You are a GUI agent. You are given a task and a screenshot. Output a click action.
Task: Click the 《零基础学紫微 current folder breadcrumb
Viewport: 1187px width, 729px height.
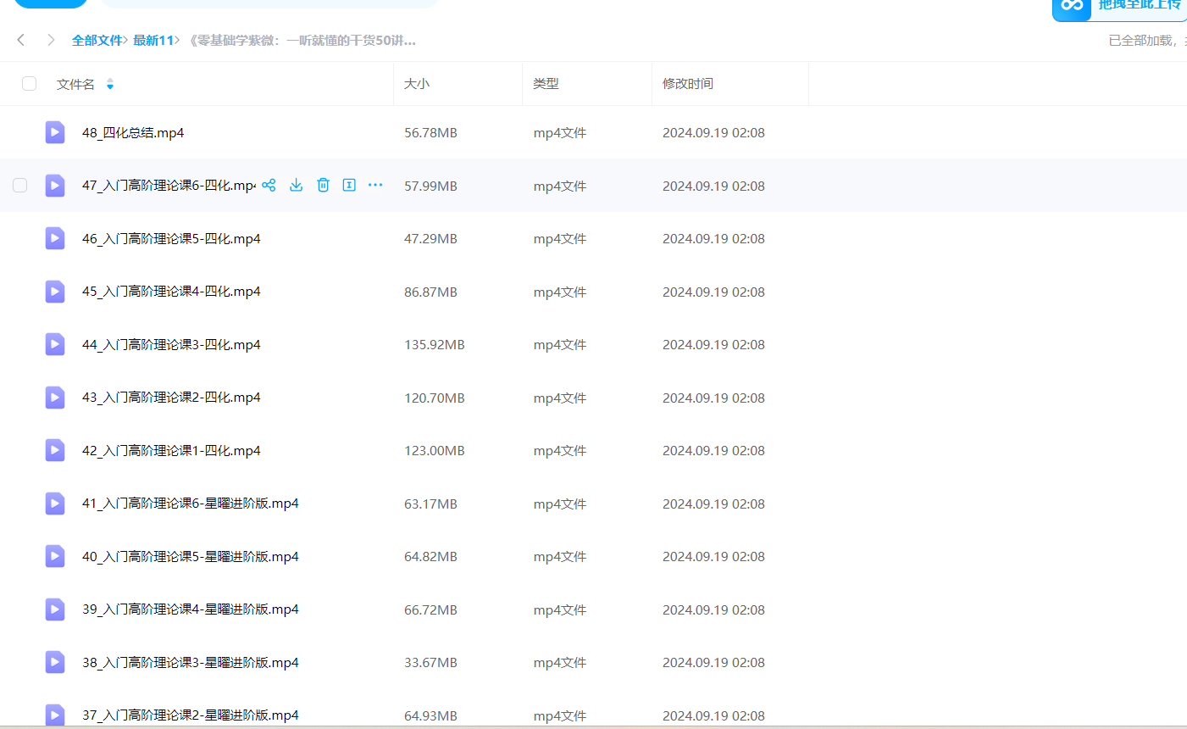pyautogui.click(x=302, y=40)
